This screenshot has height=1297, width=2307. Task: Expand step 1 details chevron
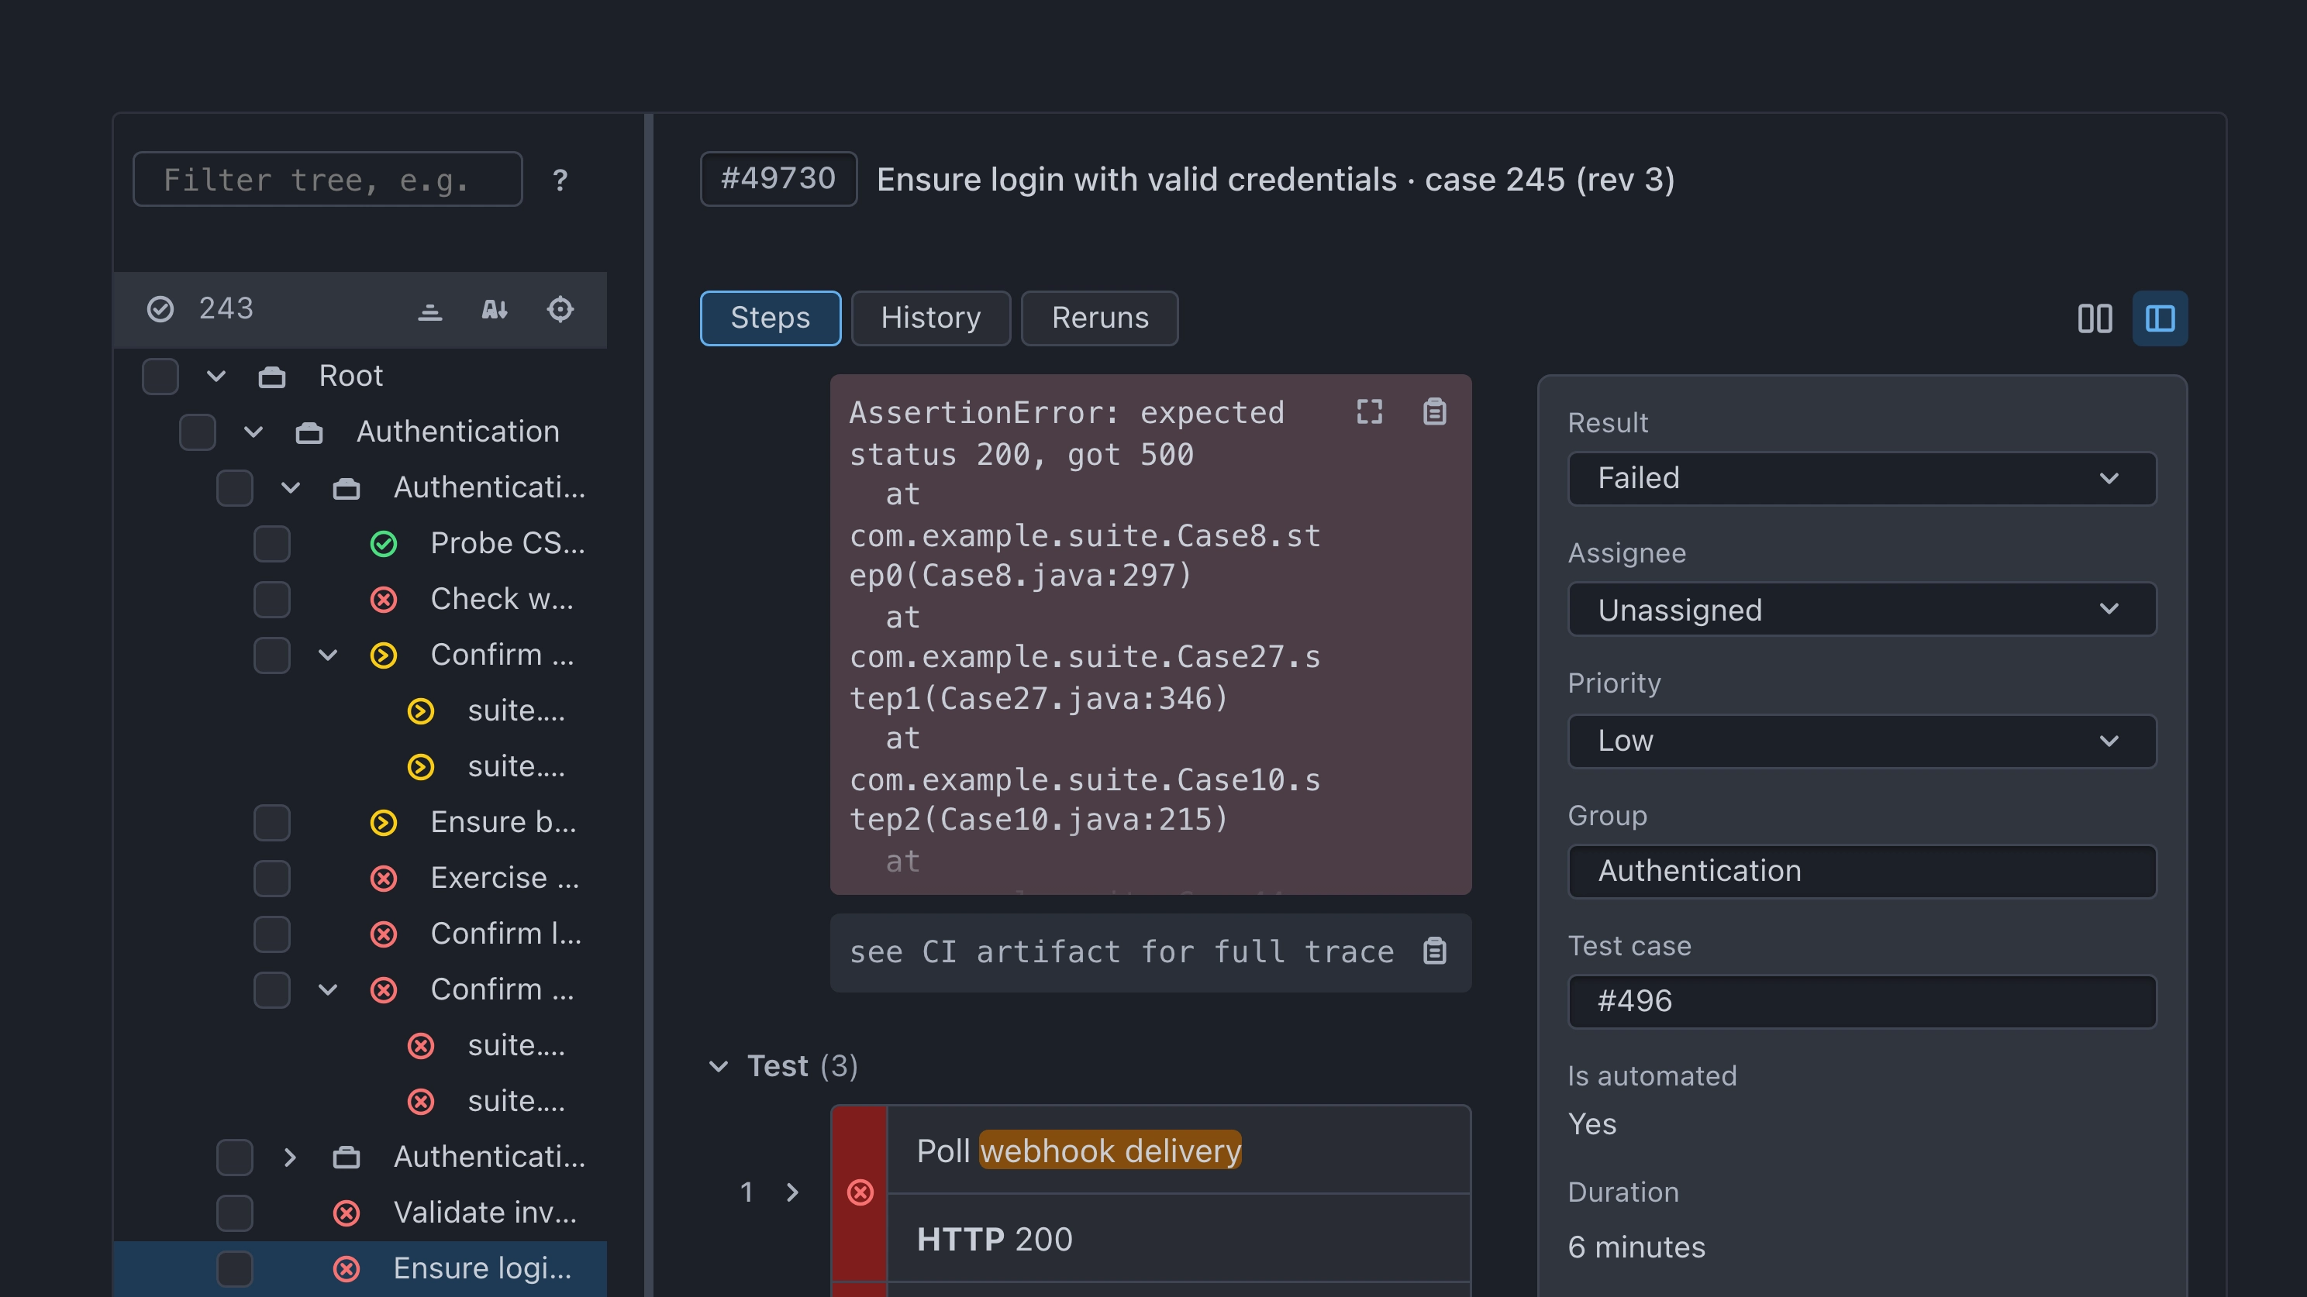[x=791, y=1192]
